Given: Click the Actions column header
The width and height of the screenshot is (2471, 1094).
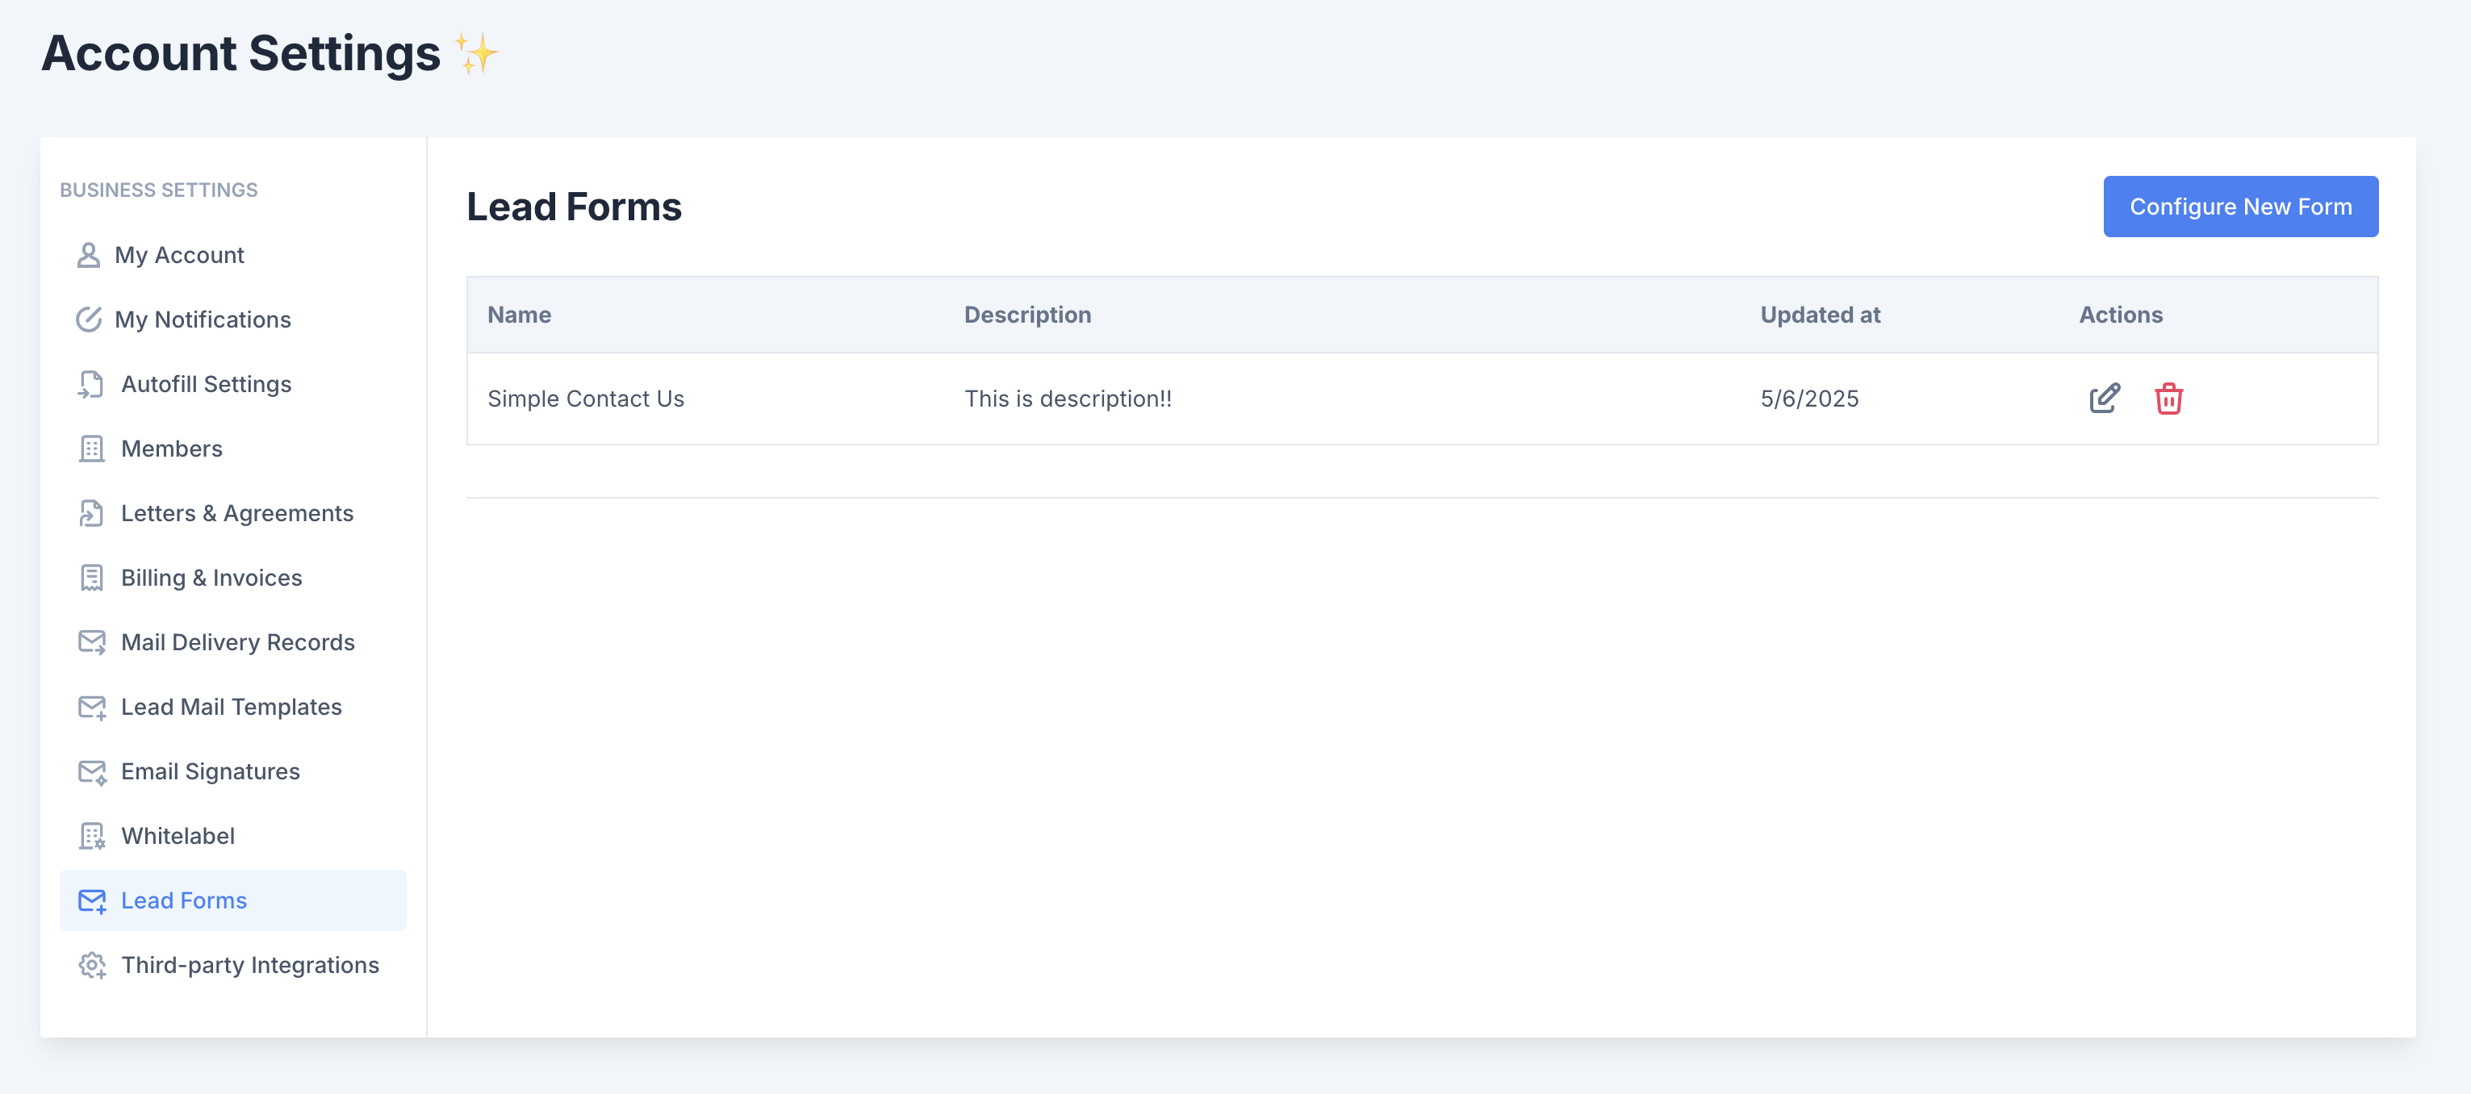Looking at the screenshot, I should pyautogui.click(x=2121, y=315).
